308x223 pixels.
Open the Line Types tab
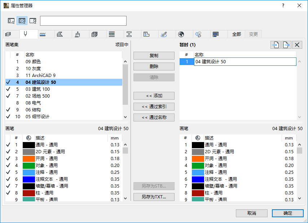[x=43, y=34]
